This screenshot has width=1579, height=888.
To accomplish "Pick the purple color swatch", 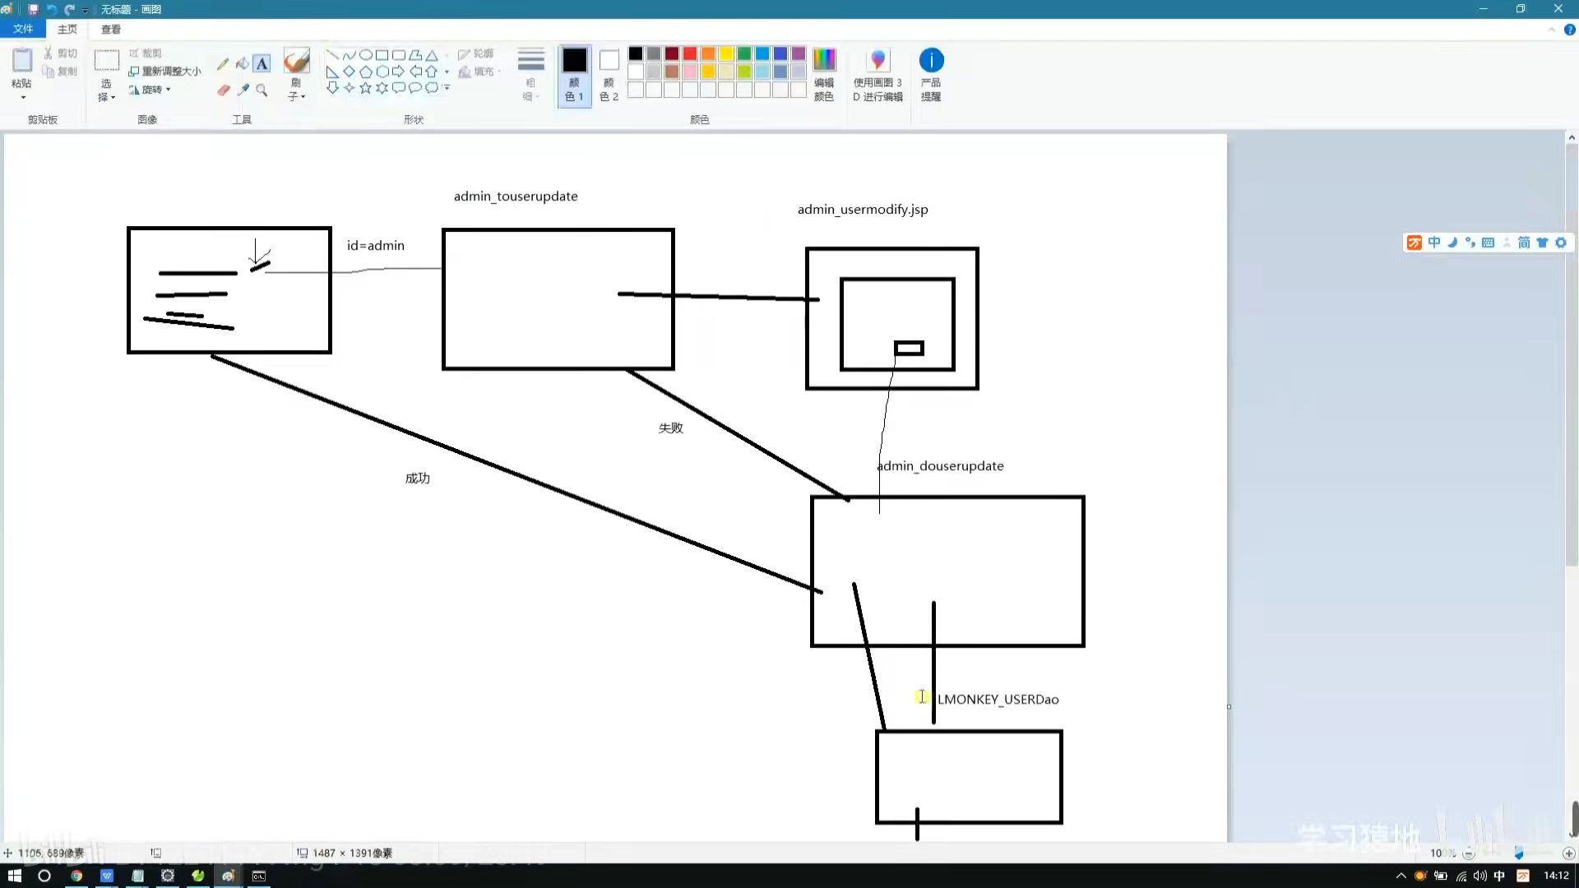I will [x=799, y=53].
